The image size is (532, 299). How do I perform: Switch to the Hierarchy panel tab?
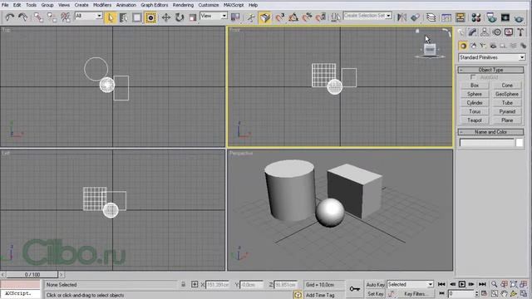click(485, 32)
